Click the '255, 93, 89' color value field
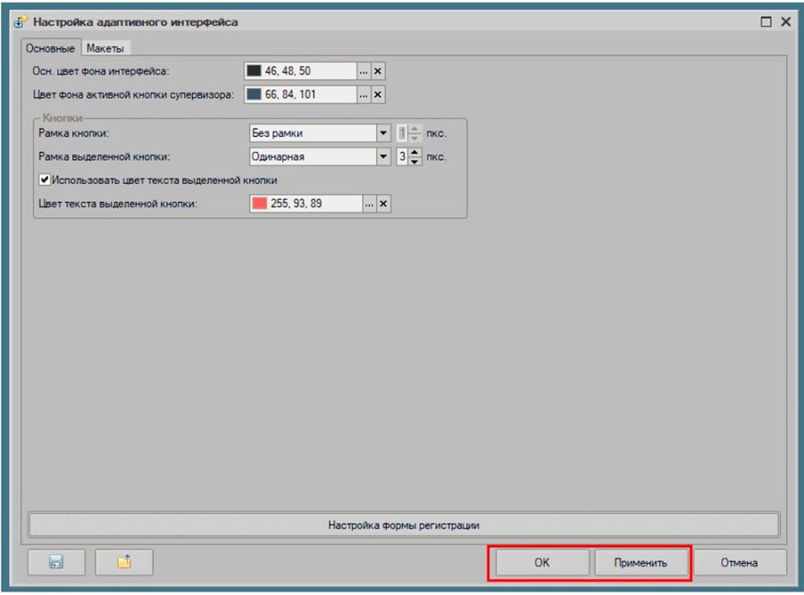This screenshot has width=804, height=595. 306,204
